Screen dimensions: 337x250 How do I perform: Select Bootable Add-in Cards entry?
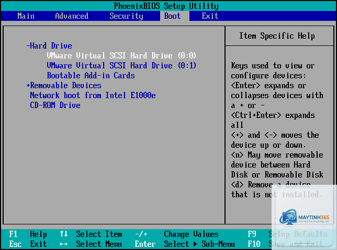point(91,76)
